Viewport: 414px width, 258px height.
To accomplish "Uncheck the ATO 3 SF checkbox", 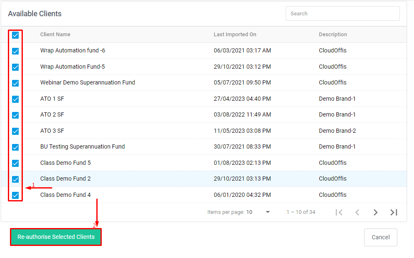I will pyautogui.click(x=15, y=131).
